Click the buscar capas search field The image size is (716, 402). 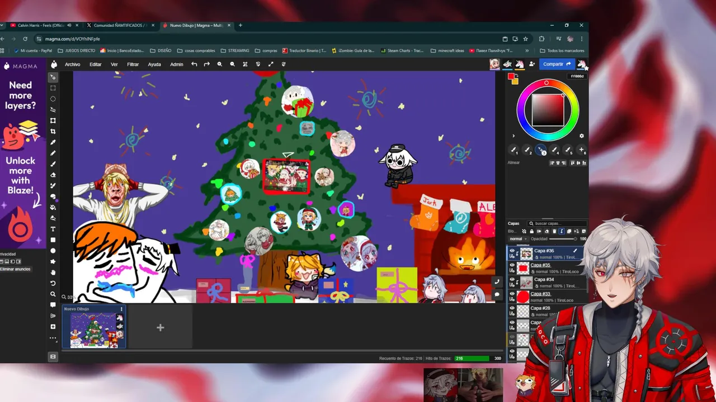pyautogui.click(x=557, y=223)
